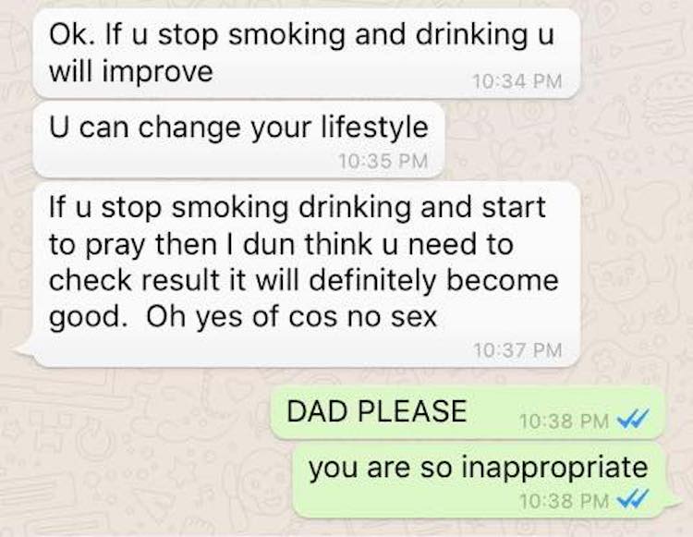This screenshot has height=537, width=693.
Task: Tap the green 'DAD PLEASE' bubble
Action: pos(468,412)
